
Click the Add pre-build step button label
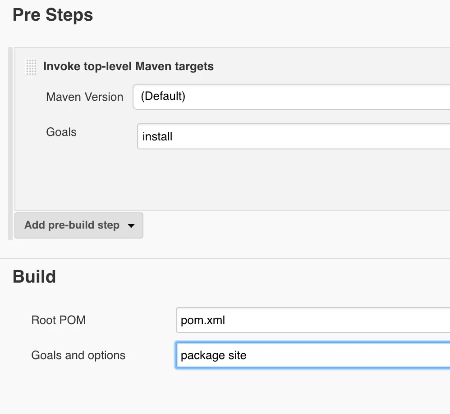coord(72,225)
